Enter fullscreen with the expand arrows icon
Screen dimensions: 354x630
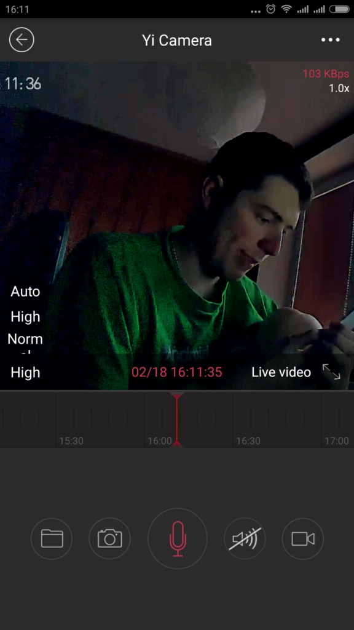tap(331, 372)
